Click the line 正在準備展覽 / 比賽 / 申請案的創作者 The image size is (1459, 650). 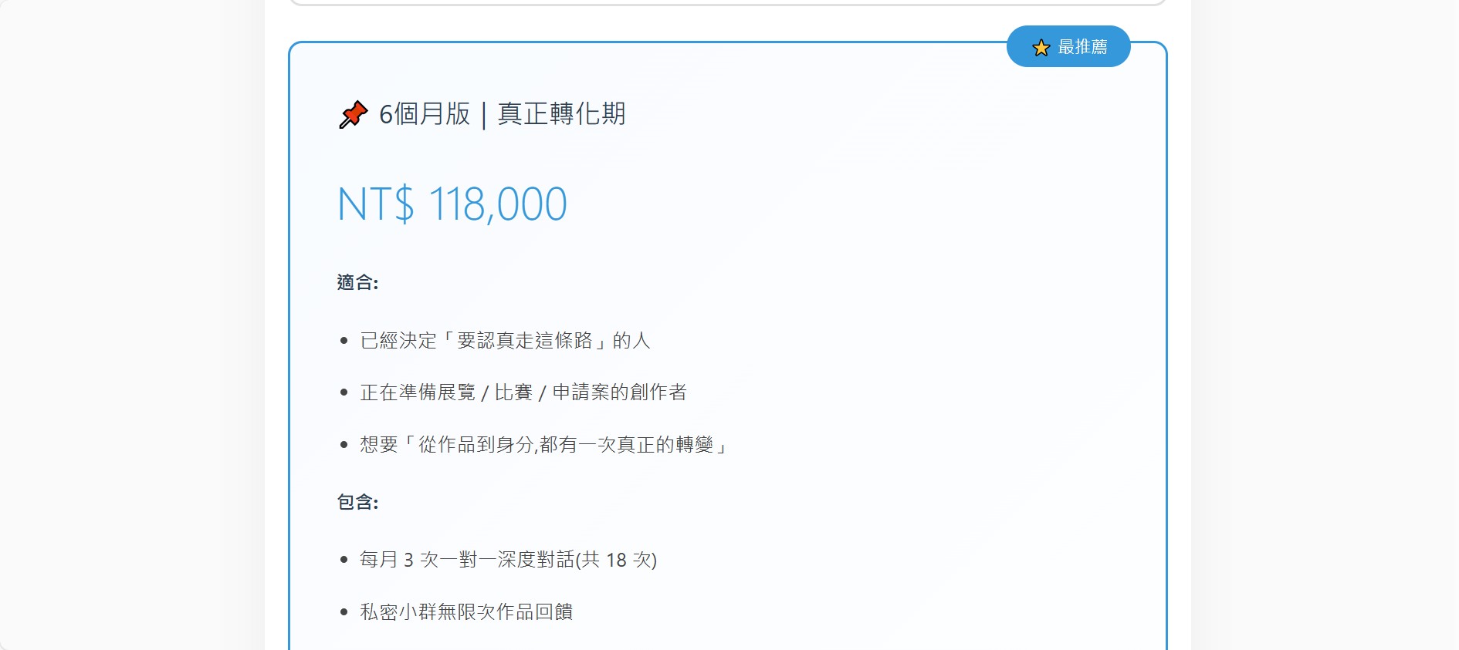coord(523,392)
